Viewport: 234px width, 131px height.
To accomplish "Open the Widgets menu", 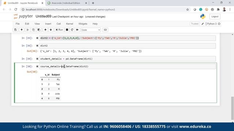I will [83, 24].
